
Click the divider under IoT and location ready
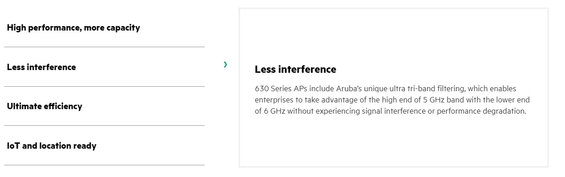[104, 165]
